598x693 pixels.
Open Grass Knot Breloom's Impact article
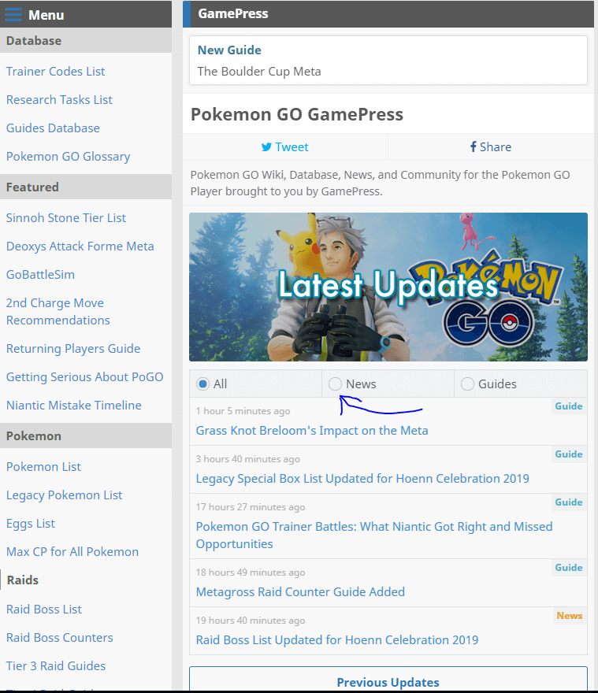[x=312, y=431]
